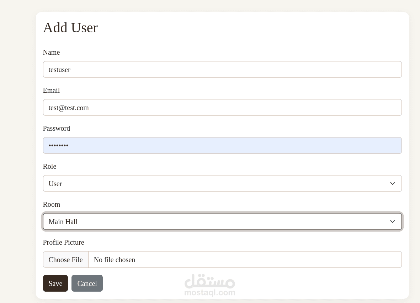Click the Room field label
420x303 pixels.
click(52, 205)
